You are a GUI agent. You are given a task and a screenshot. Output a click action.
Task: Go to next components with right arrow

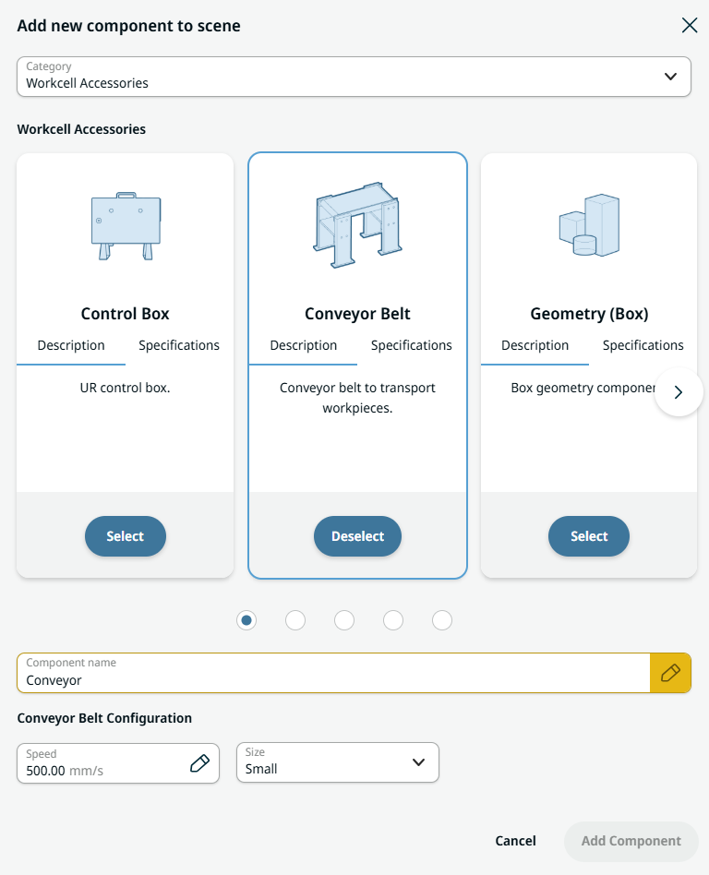[x=679, y=392]
